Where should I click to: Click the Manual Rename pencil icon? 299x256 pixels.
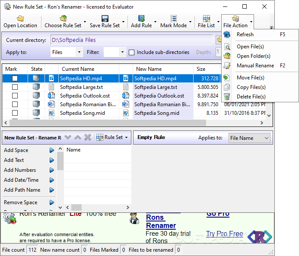227,66
